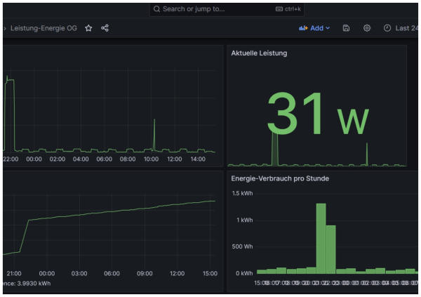This screenshot has width=421, height=297.
Task: Expand the Add dropdown chevron
Action: [x=328, y=28]
